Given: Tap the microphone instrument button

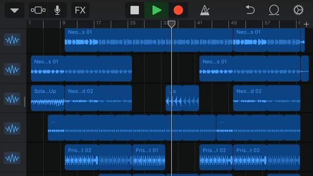Looking at the screenshot, I should tap(57, 10).
